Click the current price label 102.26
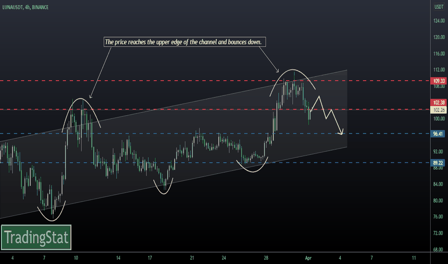This screenshot has height=264, width=448. click(x=439, y=110)
